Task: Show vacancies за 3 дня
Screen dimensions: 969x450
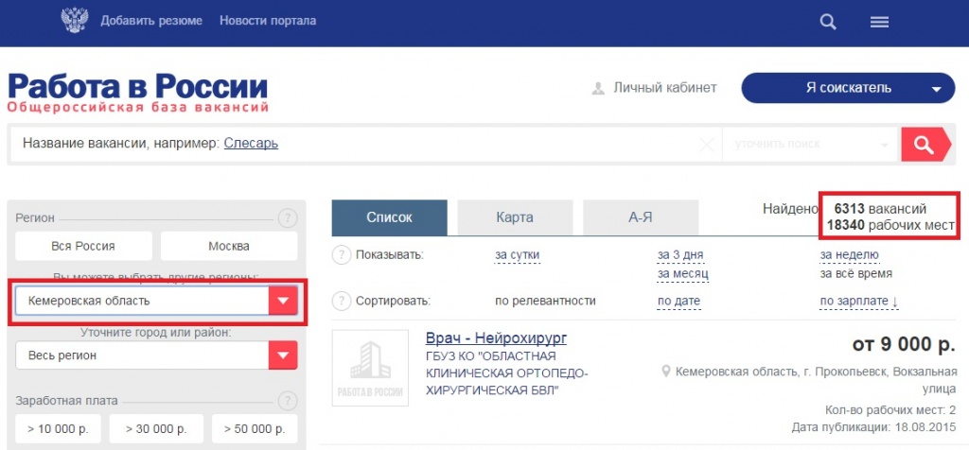Action: (679, 255)
